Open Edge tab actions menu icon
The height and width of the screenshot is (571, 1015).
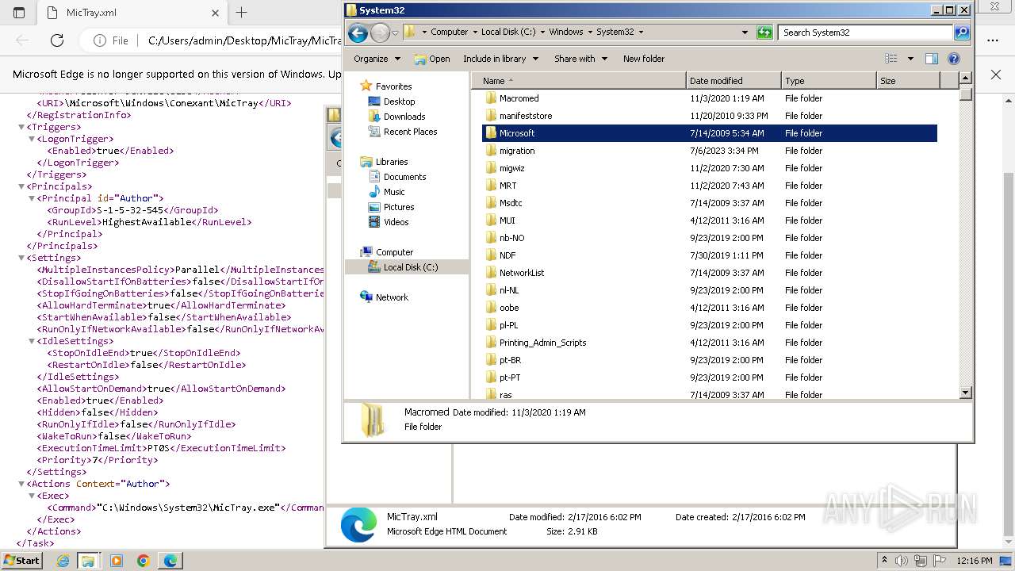click(x=19, y=13)
